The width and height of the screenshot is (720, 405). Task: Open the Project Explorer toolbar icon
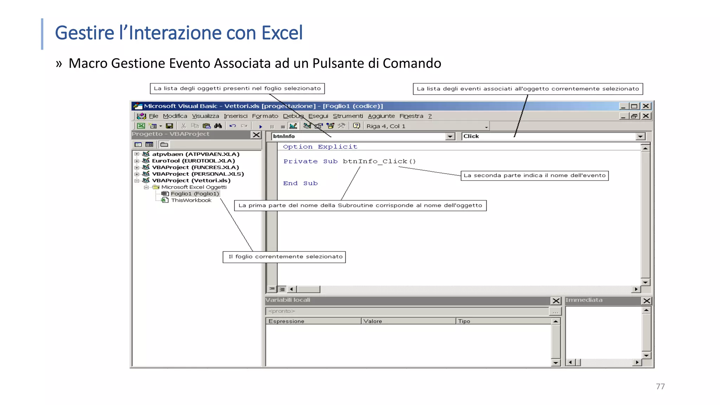(307, 126)
